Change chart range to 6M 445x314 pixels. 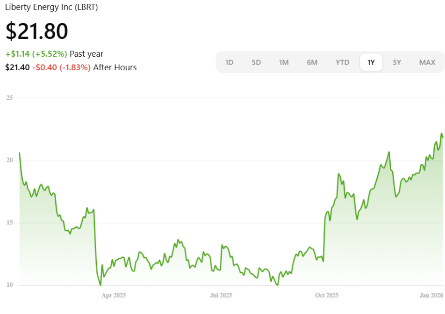click(312, 62)
